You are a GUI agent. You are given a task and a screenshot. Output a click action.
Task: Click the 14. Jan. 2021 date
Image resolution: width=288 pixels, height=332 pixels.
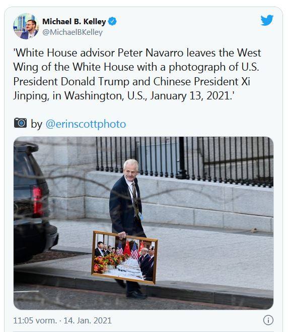[x=88, y=320]
